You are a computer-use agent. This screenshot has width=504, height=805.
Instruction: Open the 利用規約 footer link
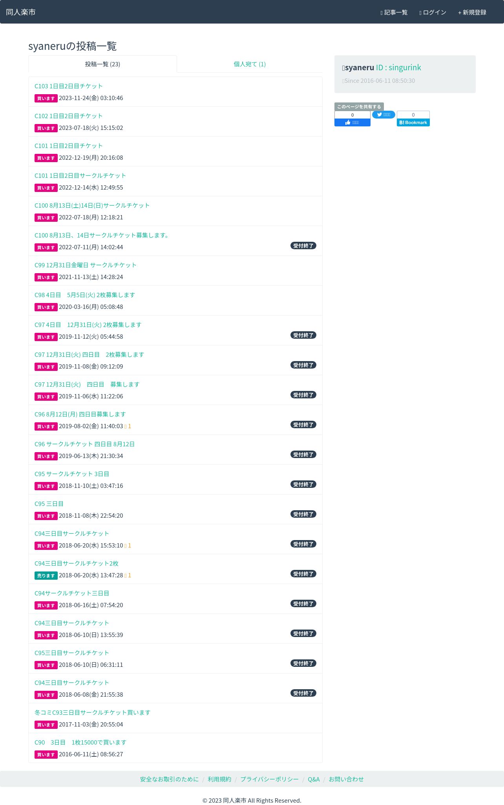tap(219, 779)
